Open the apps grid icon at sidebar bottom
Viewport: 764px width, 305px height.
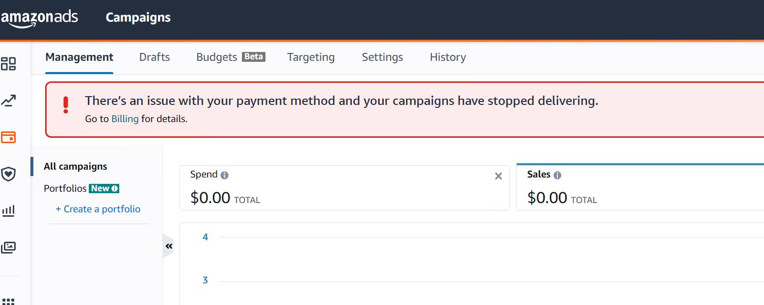click(8, 301)
